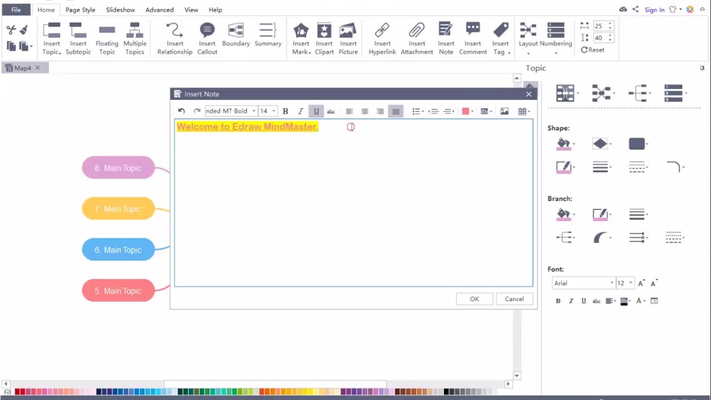Open the Help tab

(216, 9)
